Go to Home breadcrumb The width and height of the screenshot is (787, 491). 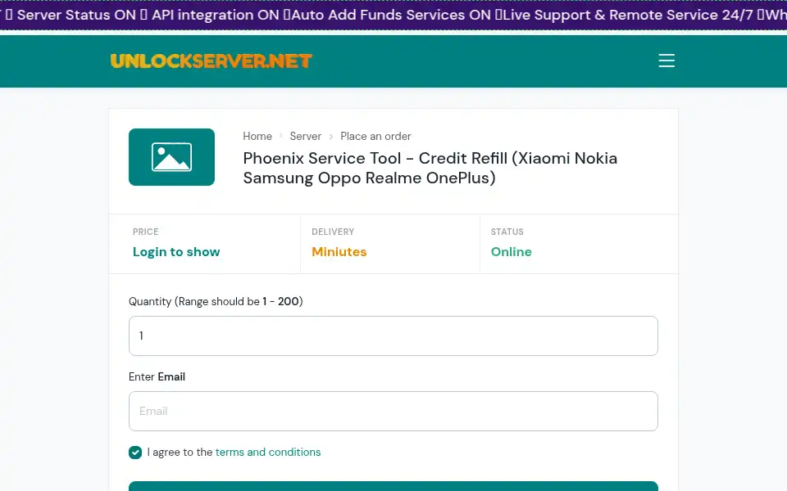257,137
